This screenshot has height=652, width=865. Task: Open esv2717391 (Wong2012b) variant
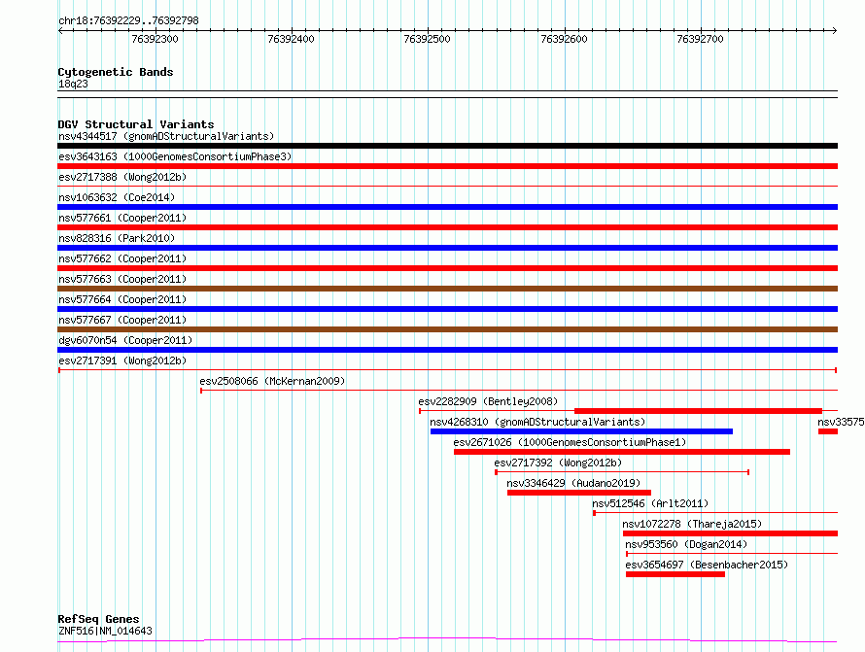[122, 360]
